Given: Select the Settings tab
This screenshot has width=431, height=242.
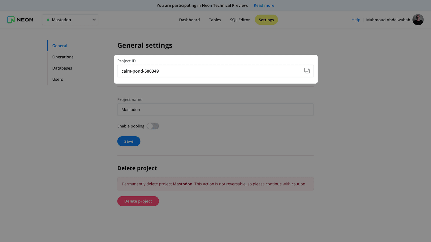Looking at the screenshot, I should click(266, 20).
